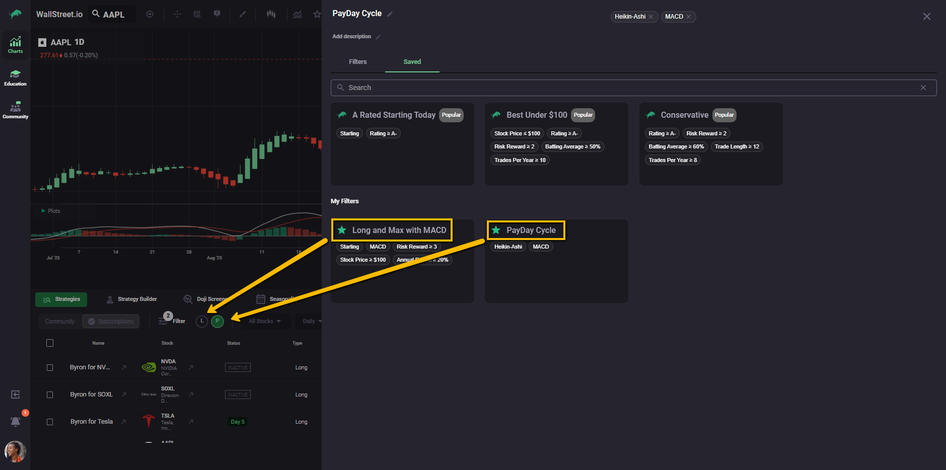This screenshot has height=470, width=946.
Task: Switch to the Filters tab
Action: (x=357, y=62)
